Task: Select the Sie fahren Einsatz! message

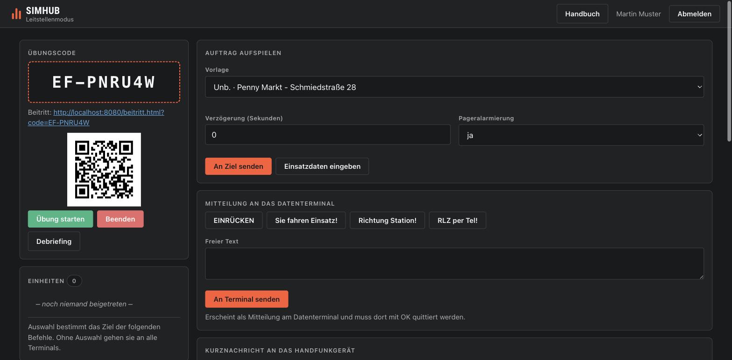Action: pos(306,221)
